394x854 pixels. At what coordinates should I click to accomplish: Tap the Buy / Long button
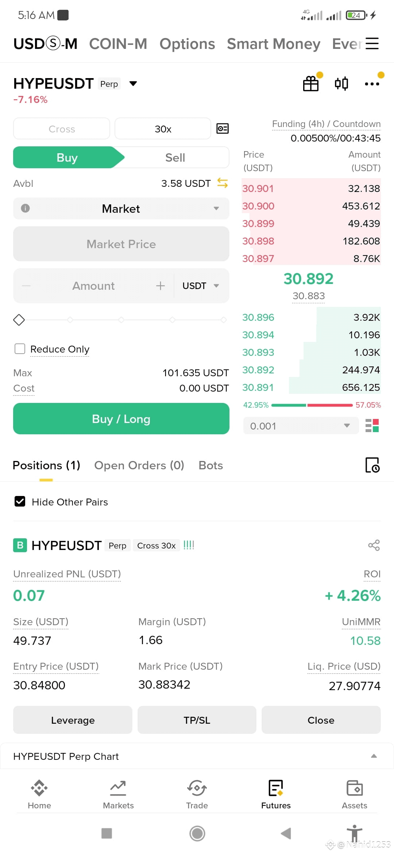point(121,419)
